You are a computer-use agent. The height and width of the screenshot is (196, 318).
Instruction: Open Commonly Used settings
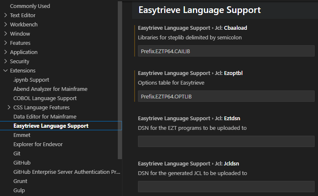tap(30, 6)
